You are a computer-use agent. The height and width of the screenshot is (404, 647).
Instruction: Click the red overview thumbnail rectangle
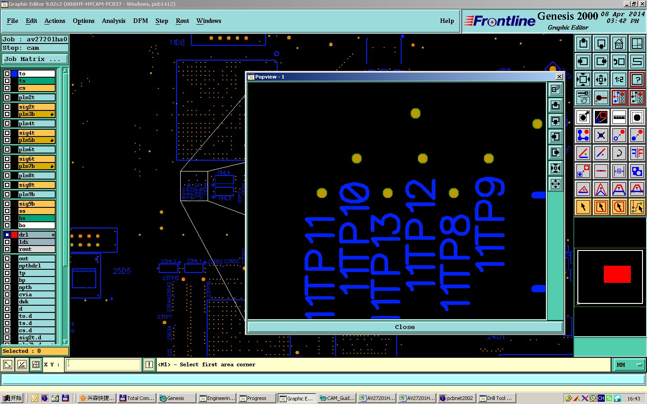617,274
